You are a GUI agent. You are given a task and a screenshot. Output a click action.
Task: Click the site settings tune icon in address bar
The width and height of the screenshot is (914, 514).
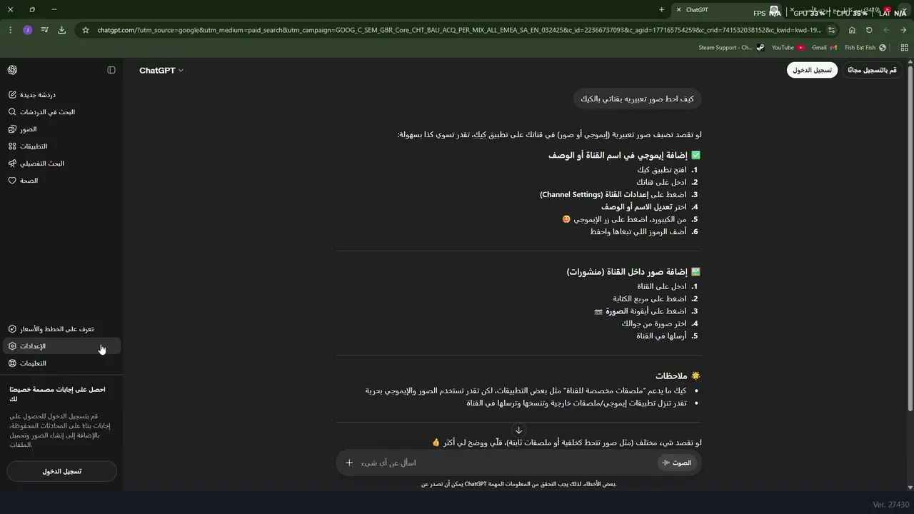[831, 30]
